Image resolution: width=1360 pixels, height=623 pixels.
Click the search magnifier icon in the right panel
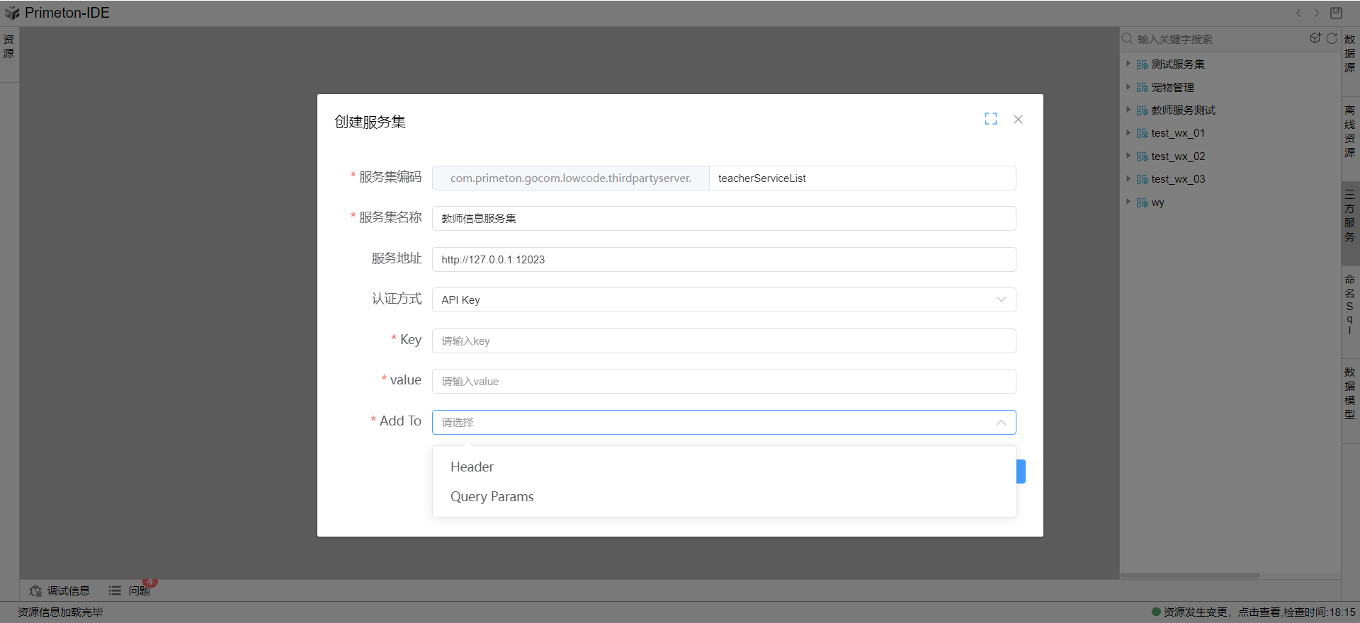point(1127,39)
